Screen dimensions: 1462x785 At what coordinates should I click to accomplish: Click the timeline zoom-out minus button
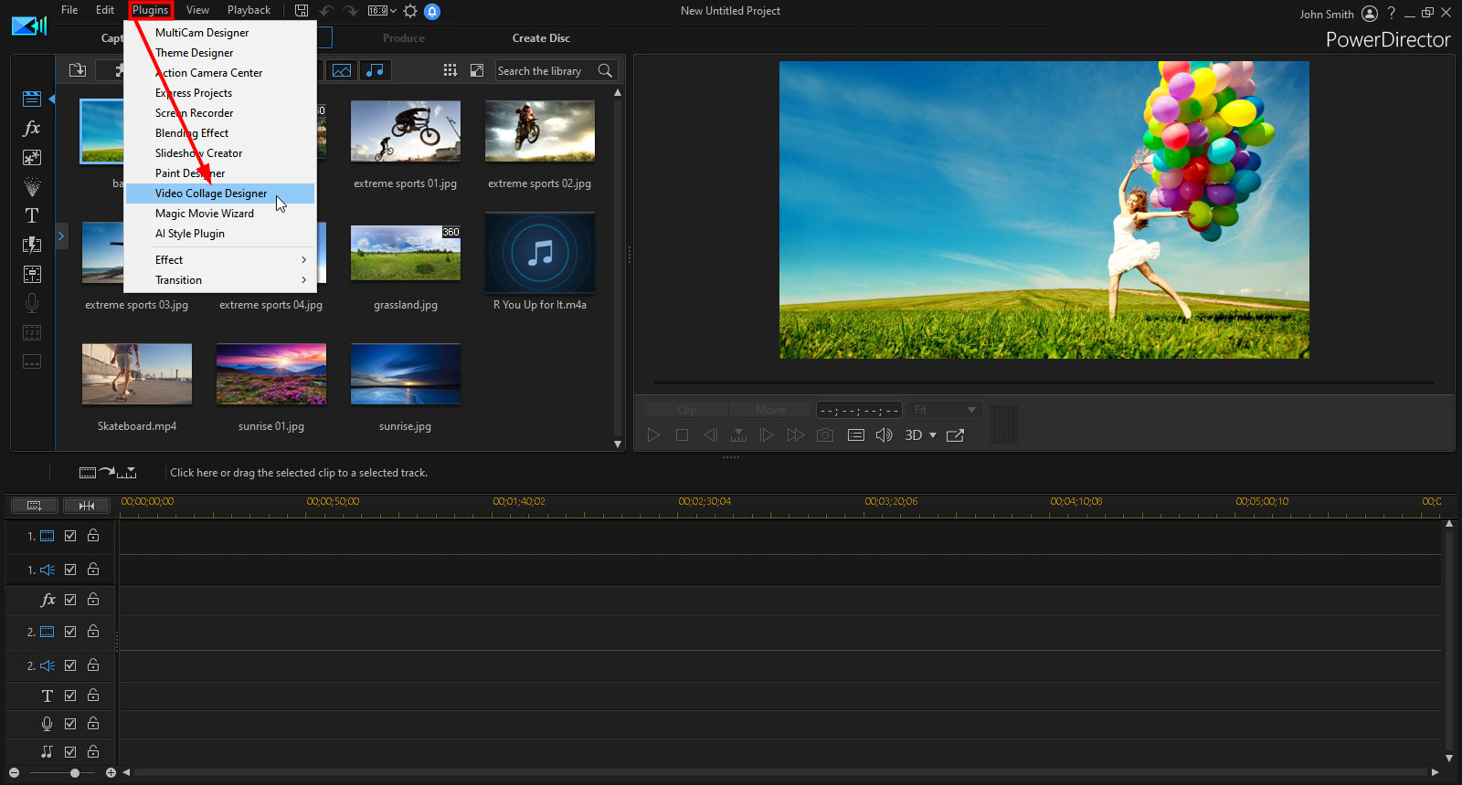pyautogui.click(x=14, y=773)
